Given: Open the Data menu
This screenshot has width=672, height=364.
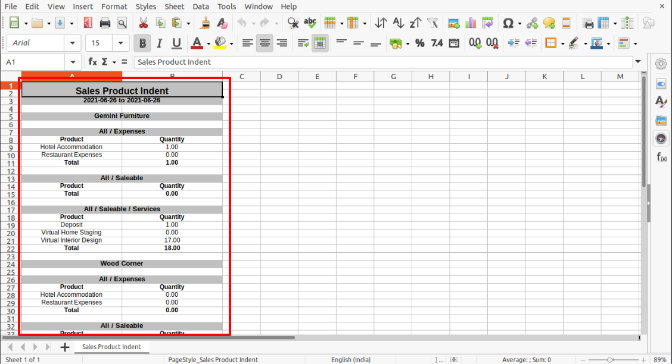Looking at the screenshot, I should click(201, 7).
